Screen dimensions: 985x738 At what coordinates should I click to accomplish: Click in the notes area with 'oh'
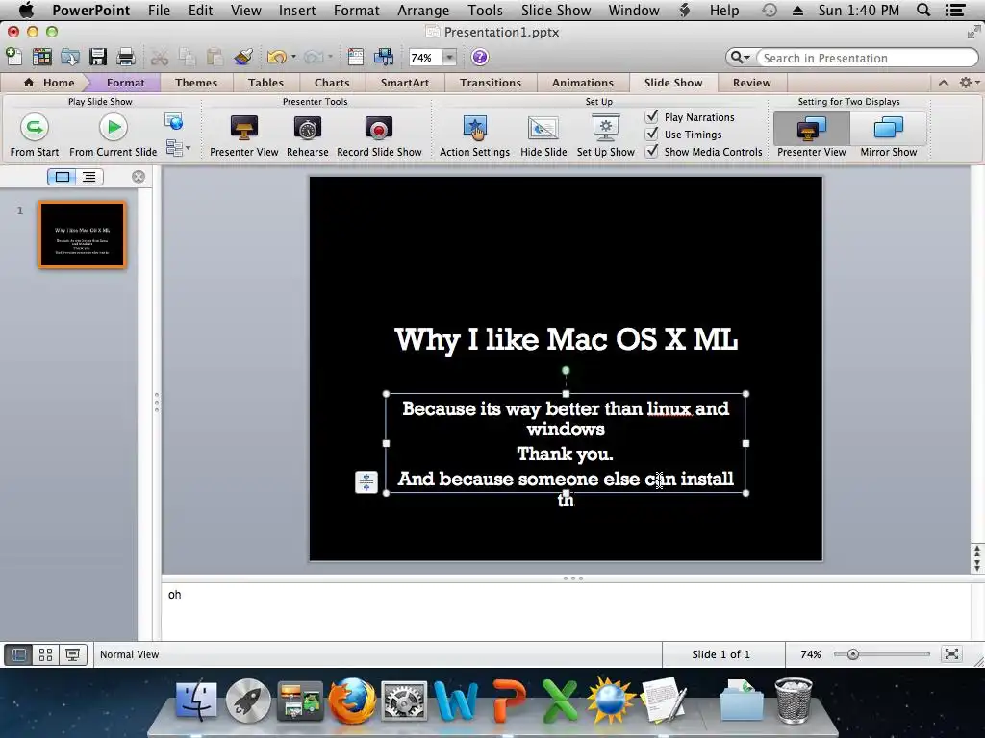click(x=566, y=612)
